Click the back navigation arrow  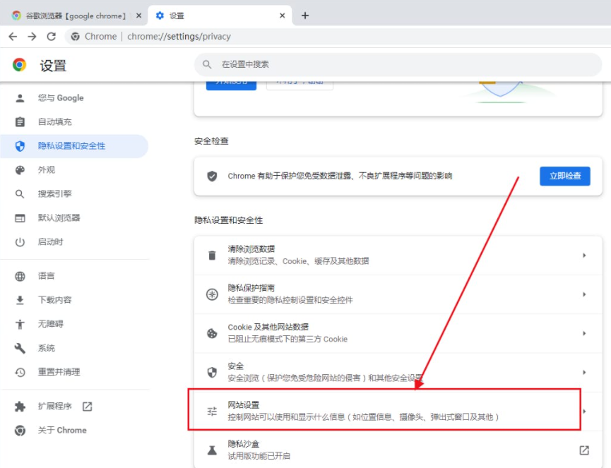coord(13,36)
